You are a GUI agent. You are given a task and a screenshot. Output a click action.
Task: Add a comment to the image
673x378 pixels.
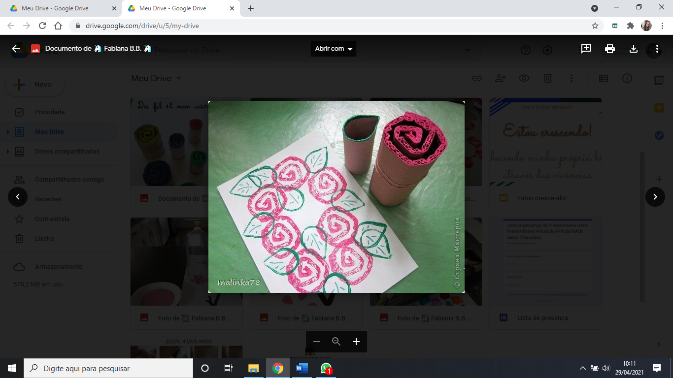pos(586,49)
